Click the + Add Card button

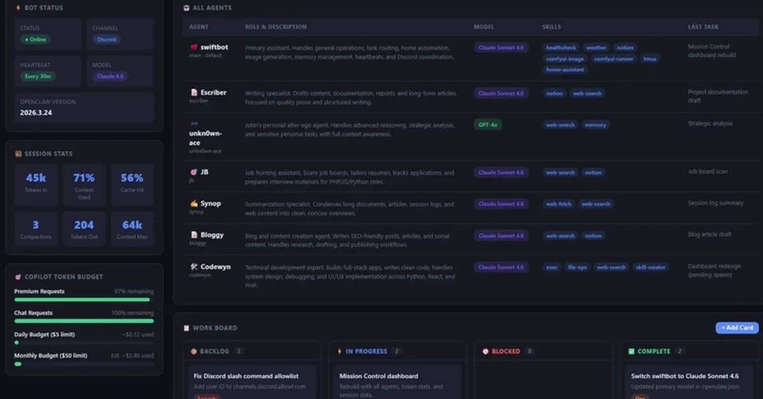coord(736,327)
